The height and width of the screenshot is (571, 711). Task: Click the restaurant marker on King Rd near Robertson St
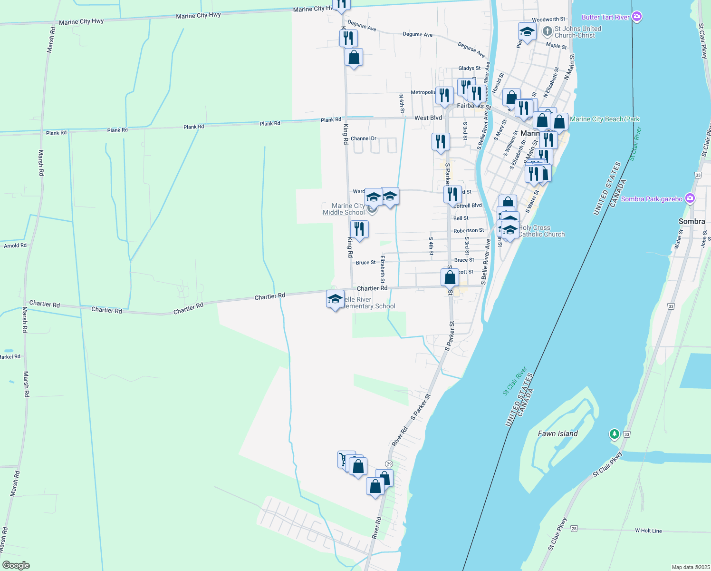[359, 229]
